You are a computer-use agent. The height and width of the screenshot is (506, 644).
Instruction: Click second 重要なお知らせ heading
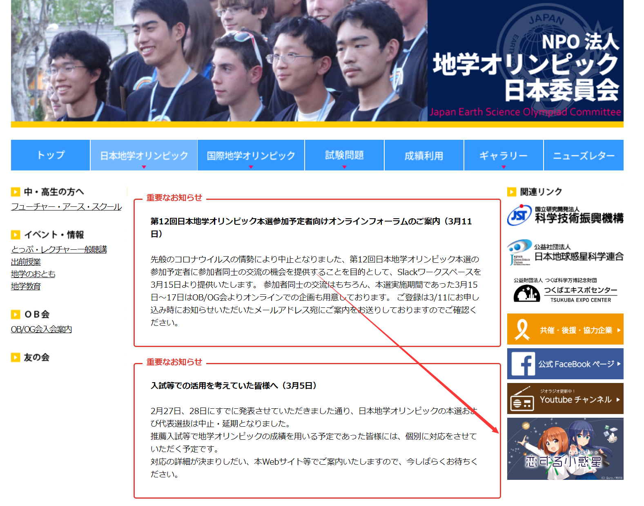174,362
